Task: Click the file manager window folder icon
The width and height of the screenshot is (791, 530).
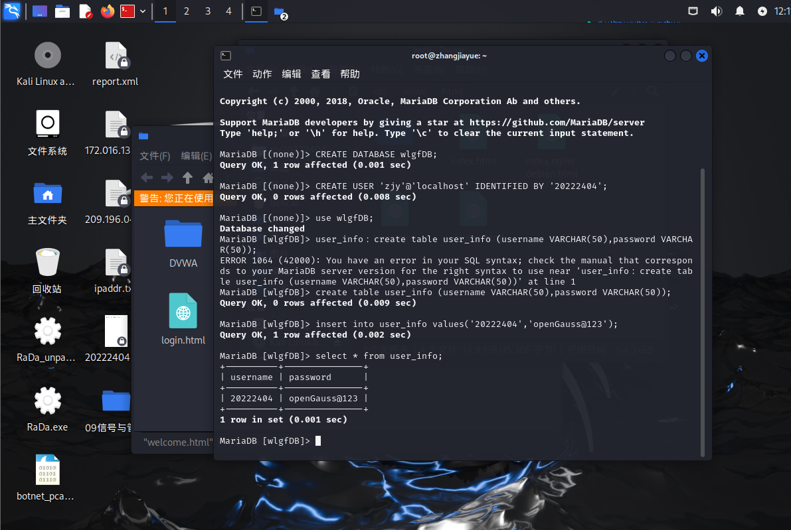Action: [143, 136]
